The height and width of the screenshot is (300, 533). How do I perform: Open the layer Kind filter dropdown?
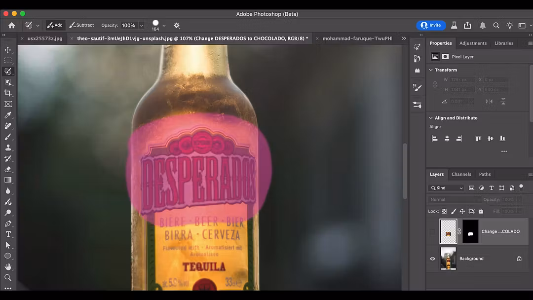pos(446,187)
